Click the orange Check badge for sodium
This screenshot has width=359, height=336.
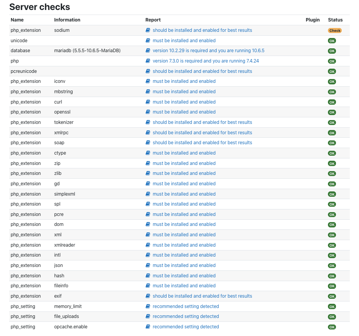pos(335,30)
